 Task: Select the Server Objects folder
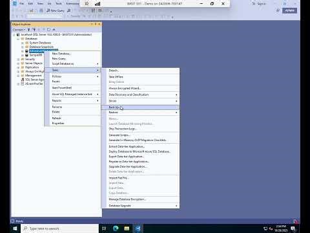click(34, 63)
